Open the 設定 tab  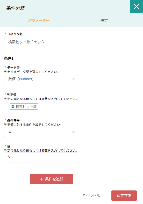104,21
